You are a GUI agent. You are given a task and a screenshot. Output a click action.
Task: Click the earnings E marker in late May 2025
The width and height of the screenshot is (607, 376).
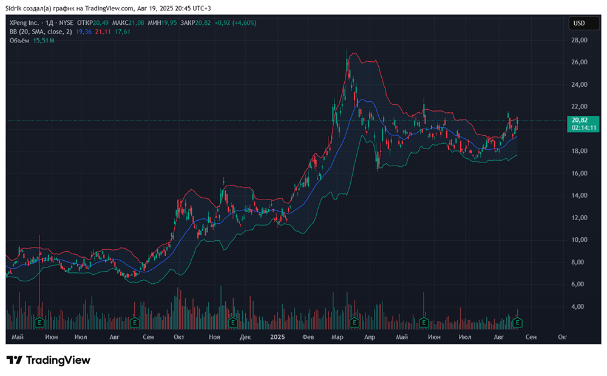point(424,322)
